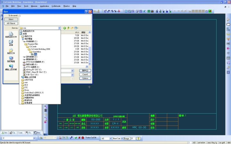
Task: Switch to the Dra.. browser tab
Action: click(x=38, y=133)
